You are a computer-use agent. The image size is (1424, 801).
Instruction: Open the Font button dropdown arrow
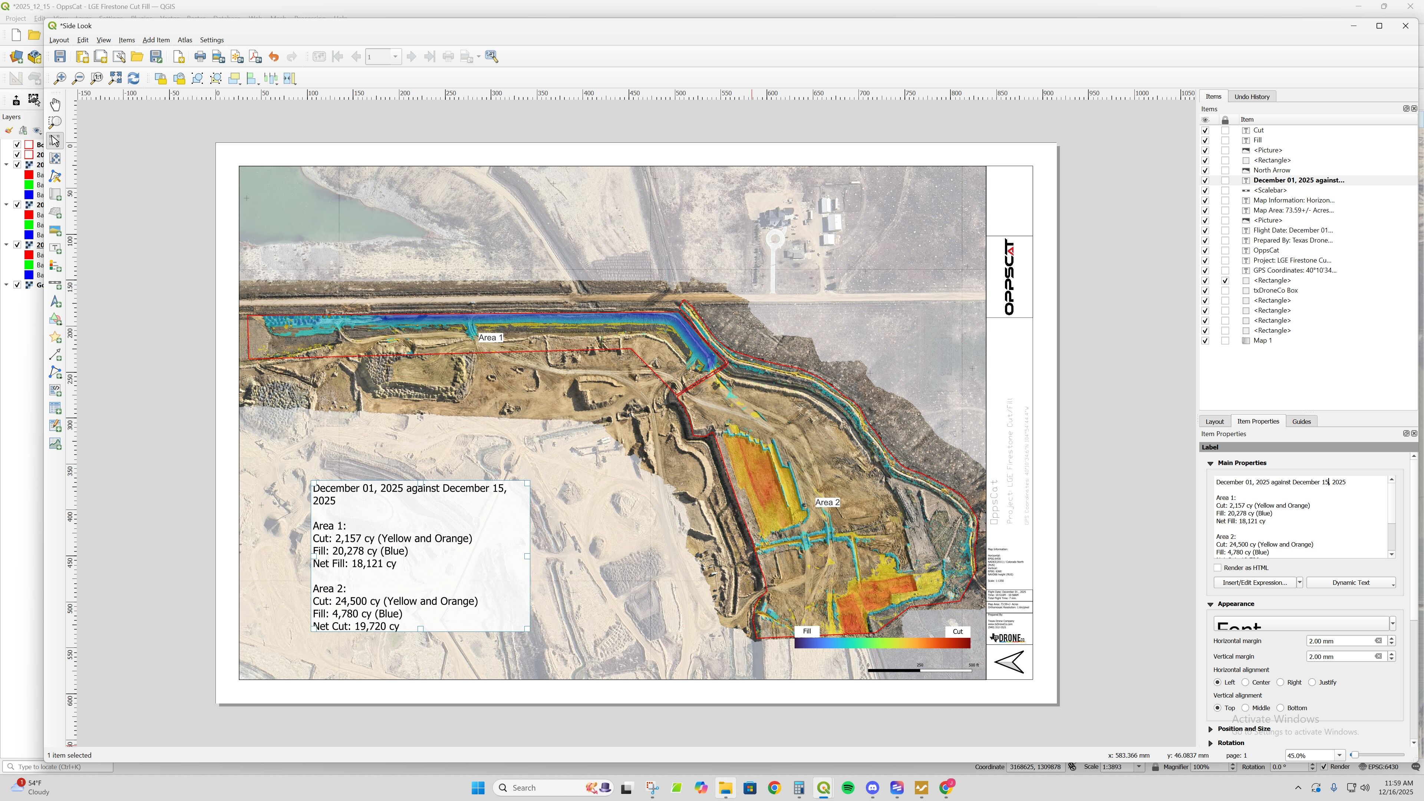coord(1392,624)
